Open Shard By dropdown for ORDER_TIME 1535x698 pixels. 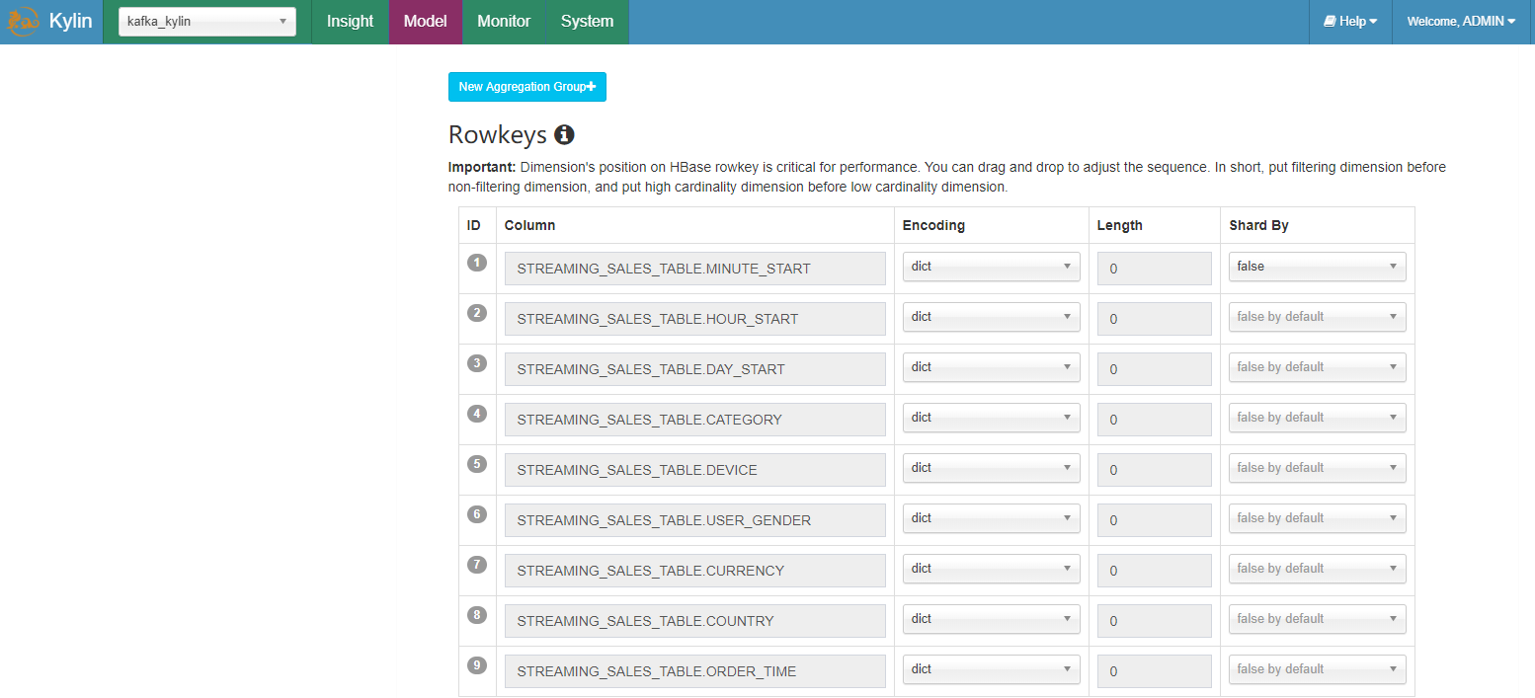1318,669
